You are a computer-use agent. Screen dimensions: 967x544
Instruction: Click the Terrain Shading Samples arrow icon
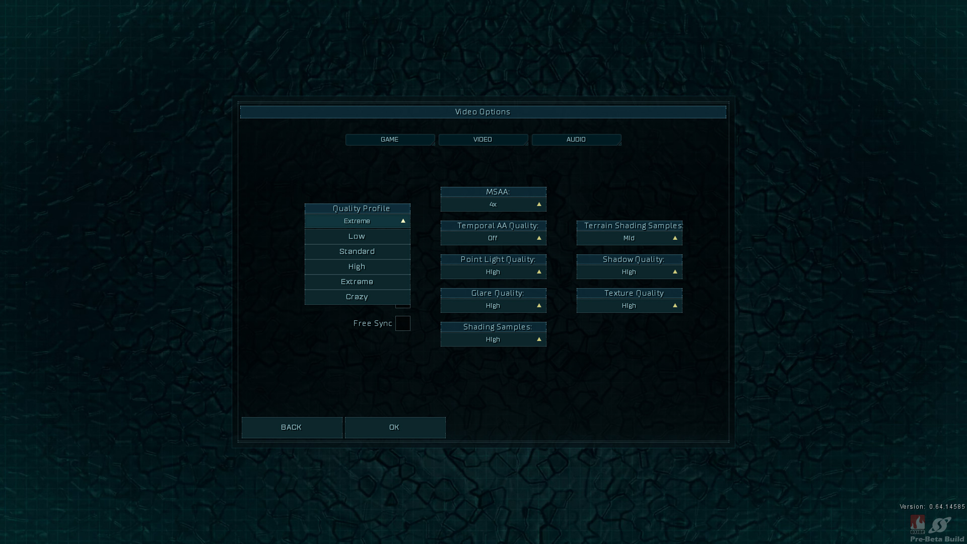(675, 238)
